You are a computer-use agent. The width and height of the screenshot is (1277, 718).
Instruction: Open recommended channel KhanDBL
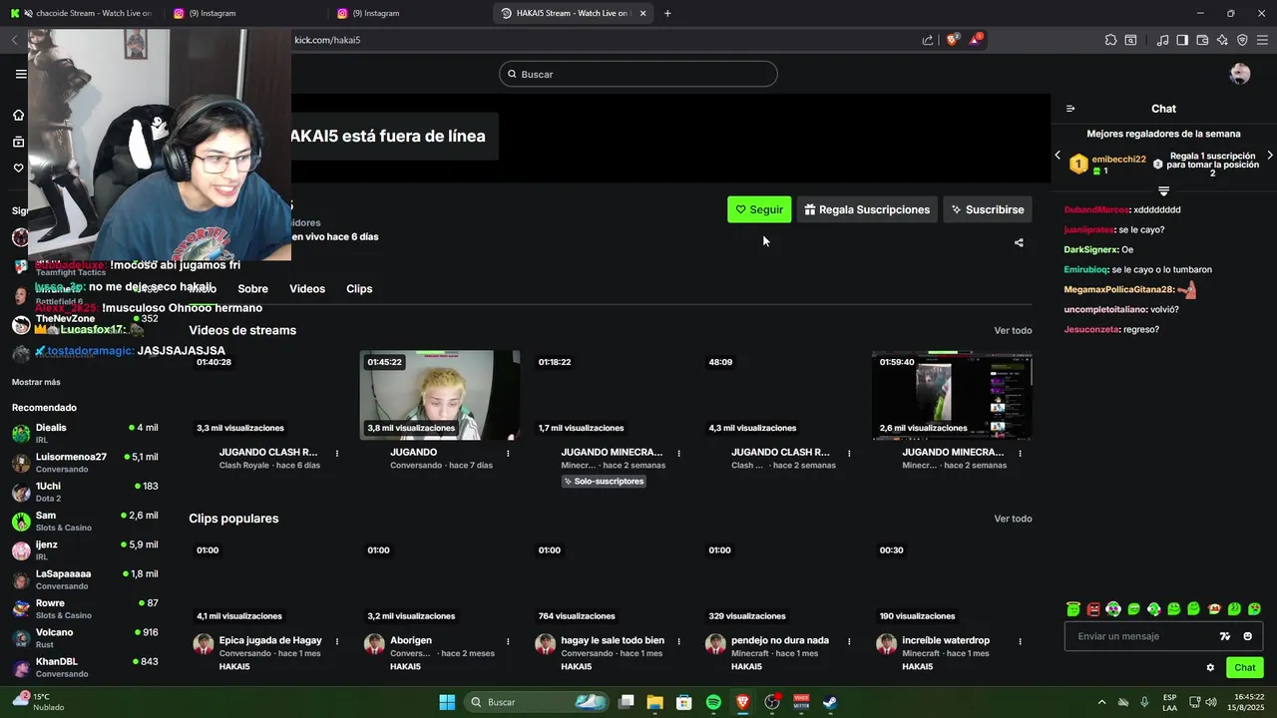[x=85, y=667]
